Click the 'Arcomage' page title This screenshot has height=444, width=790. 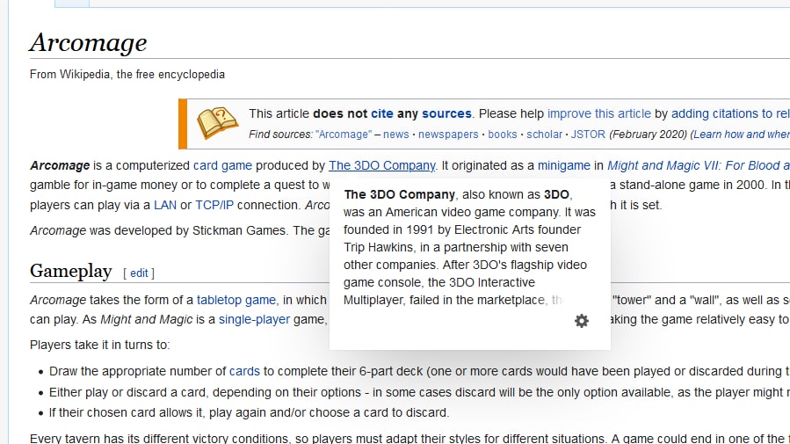click(x=88, y=42)
